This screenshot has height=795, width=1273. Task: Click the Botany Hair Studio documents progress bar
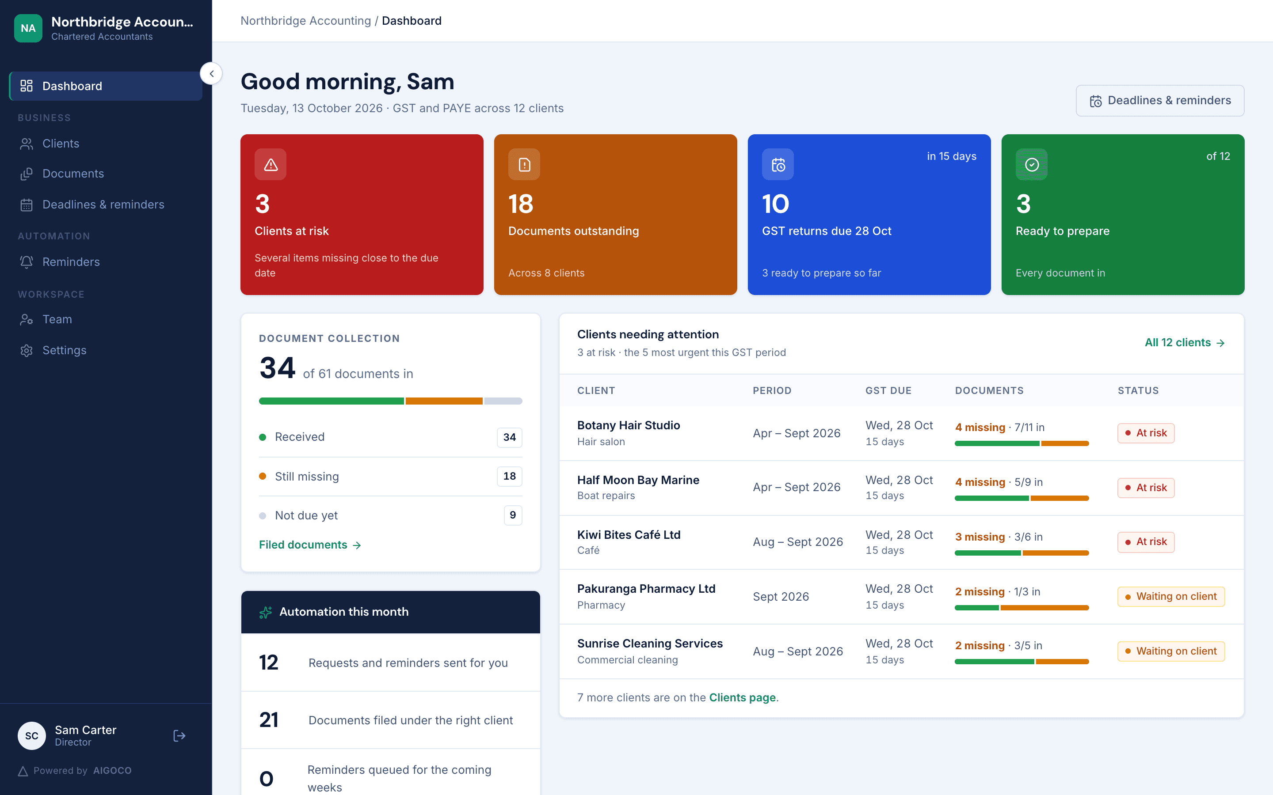coord(1021,443)
